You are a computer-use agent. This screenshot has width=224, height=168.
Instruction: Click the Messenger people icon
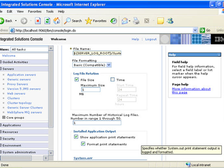pyautogui.click(x=170, y=21)
